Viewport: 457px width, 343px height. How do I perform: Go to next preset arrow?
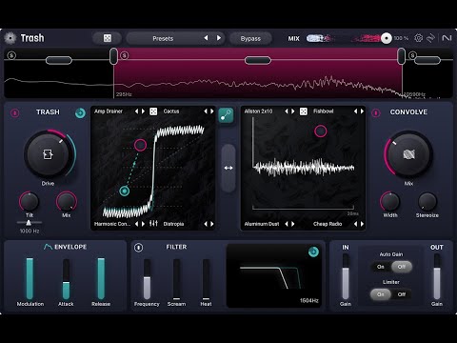coord(219,38)
